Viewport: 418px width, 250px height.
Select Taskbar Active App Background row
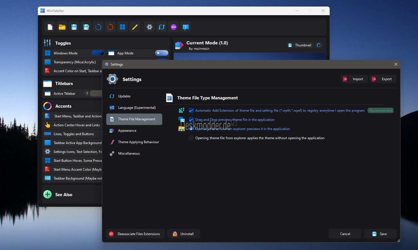click(72, 143)
